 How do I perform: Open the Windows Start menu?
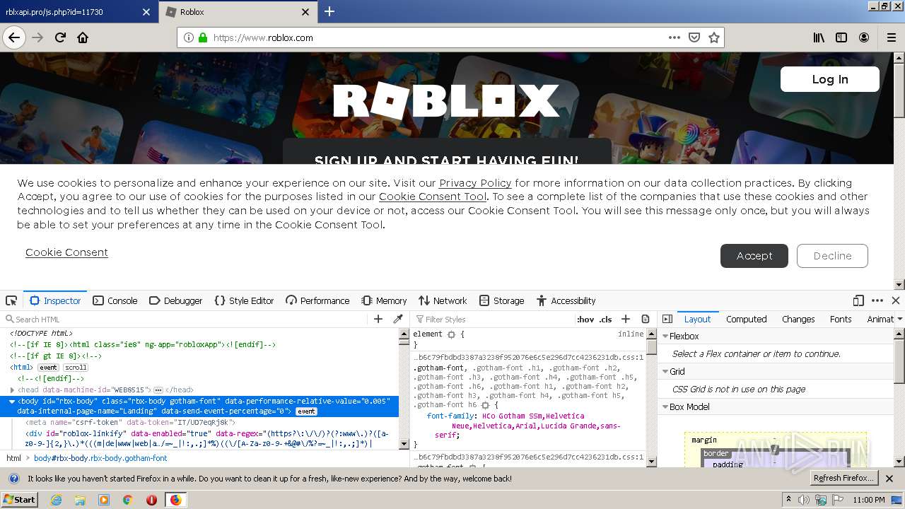coord(20,500)
